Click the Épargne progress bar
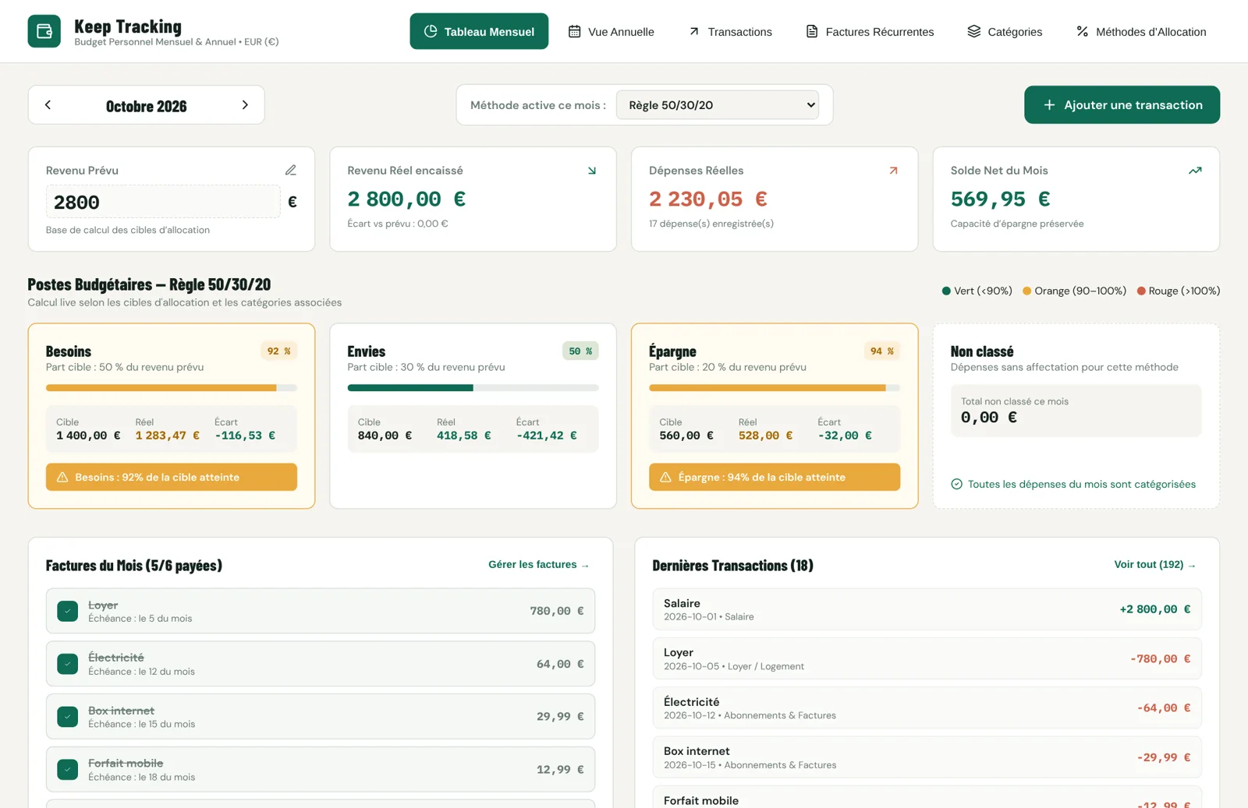The image size is (1248, 808). 775,387
